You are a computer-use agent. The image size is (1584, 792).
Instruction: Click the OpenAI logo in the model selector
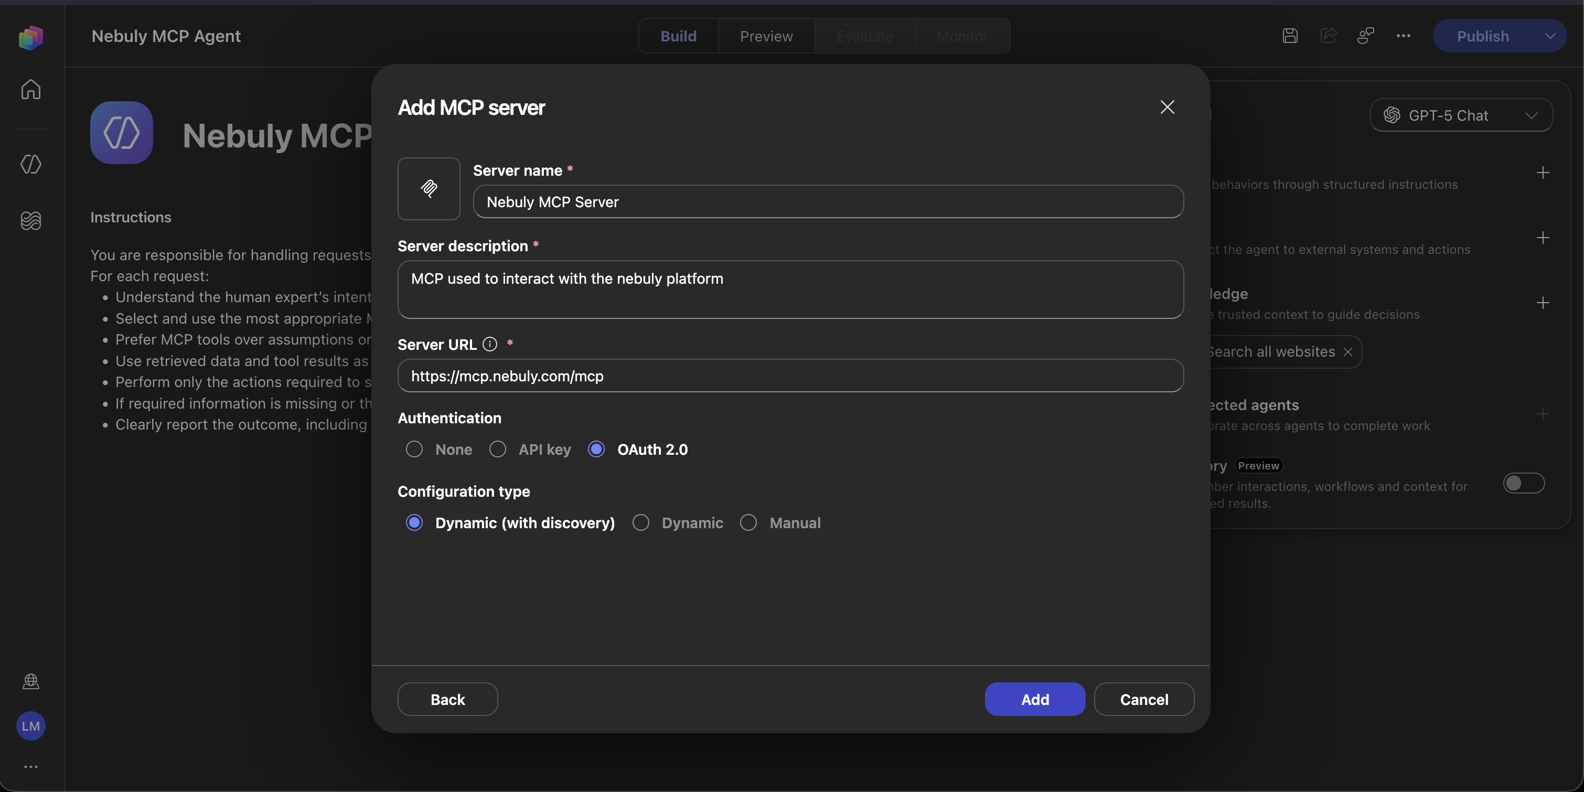pos(1392,115)
